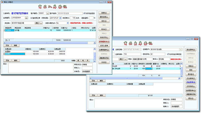Click the 存货单价 1.8 input field

pyautogui.click(x=73, y=18)
